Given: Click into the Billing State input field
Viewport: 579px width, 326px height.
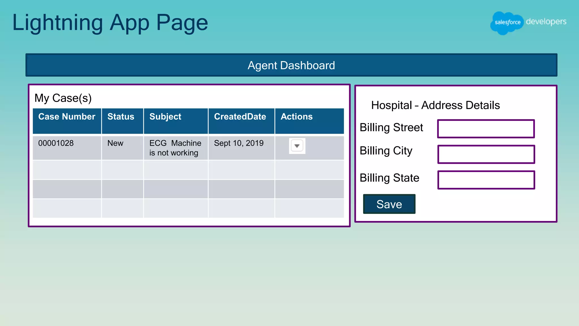Looking at the screenshot, I should 486,180.
